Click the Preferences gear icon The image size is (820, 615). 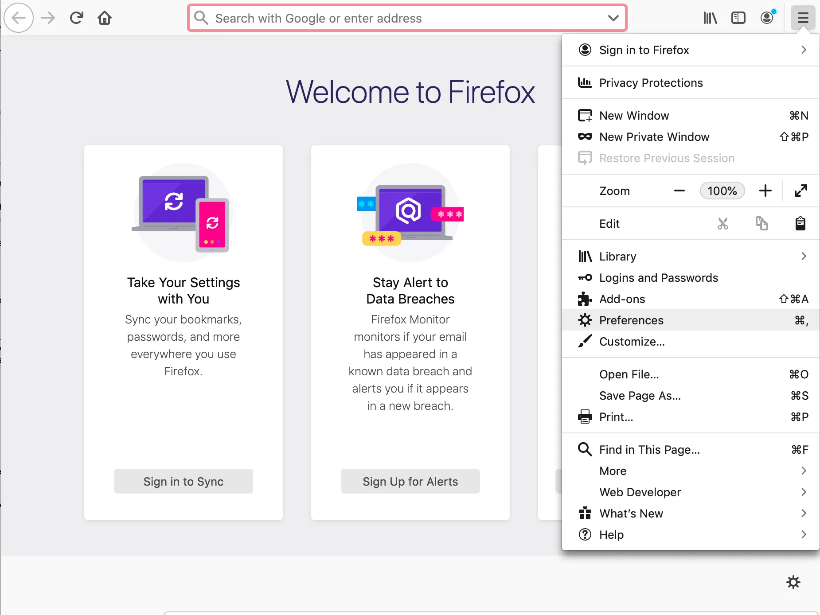coord(585,320)
